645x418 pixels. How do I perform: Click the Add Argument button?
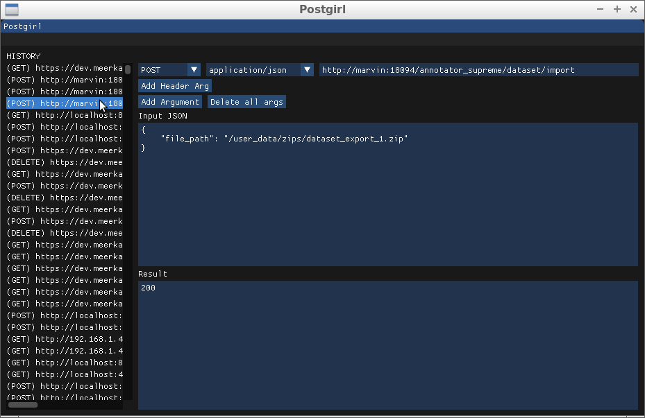coord(170,102)
